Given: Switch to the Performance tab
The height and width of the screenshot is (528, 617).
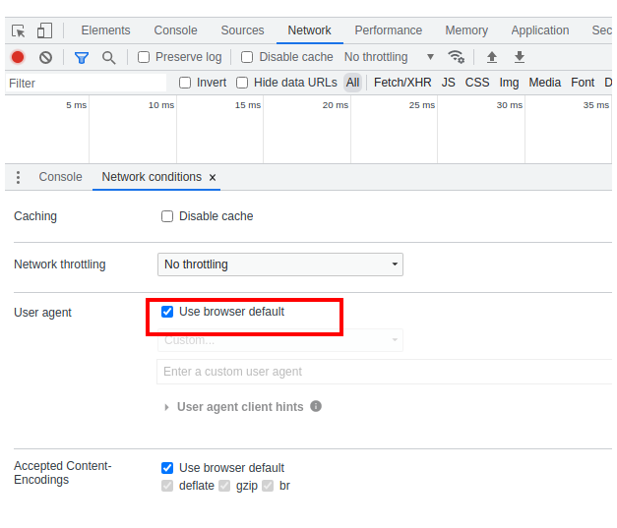Looking at the screenshot, I should click(x=388, y=30).
